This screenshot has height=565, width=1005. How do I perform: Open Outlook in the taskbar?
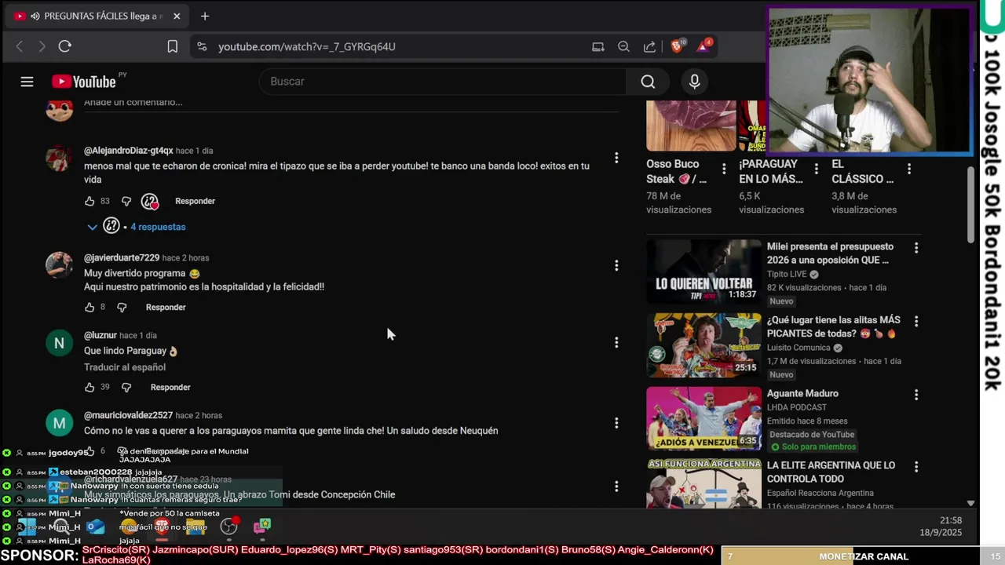96,527
